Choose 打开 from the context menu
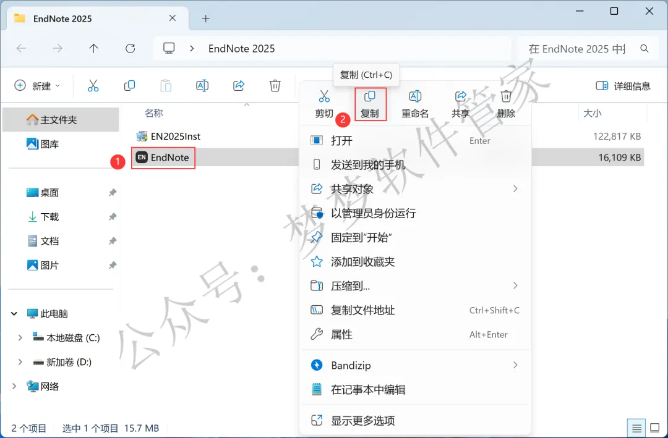 pos(416,140)
